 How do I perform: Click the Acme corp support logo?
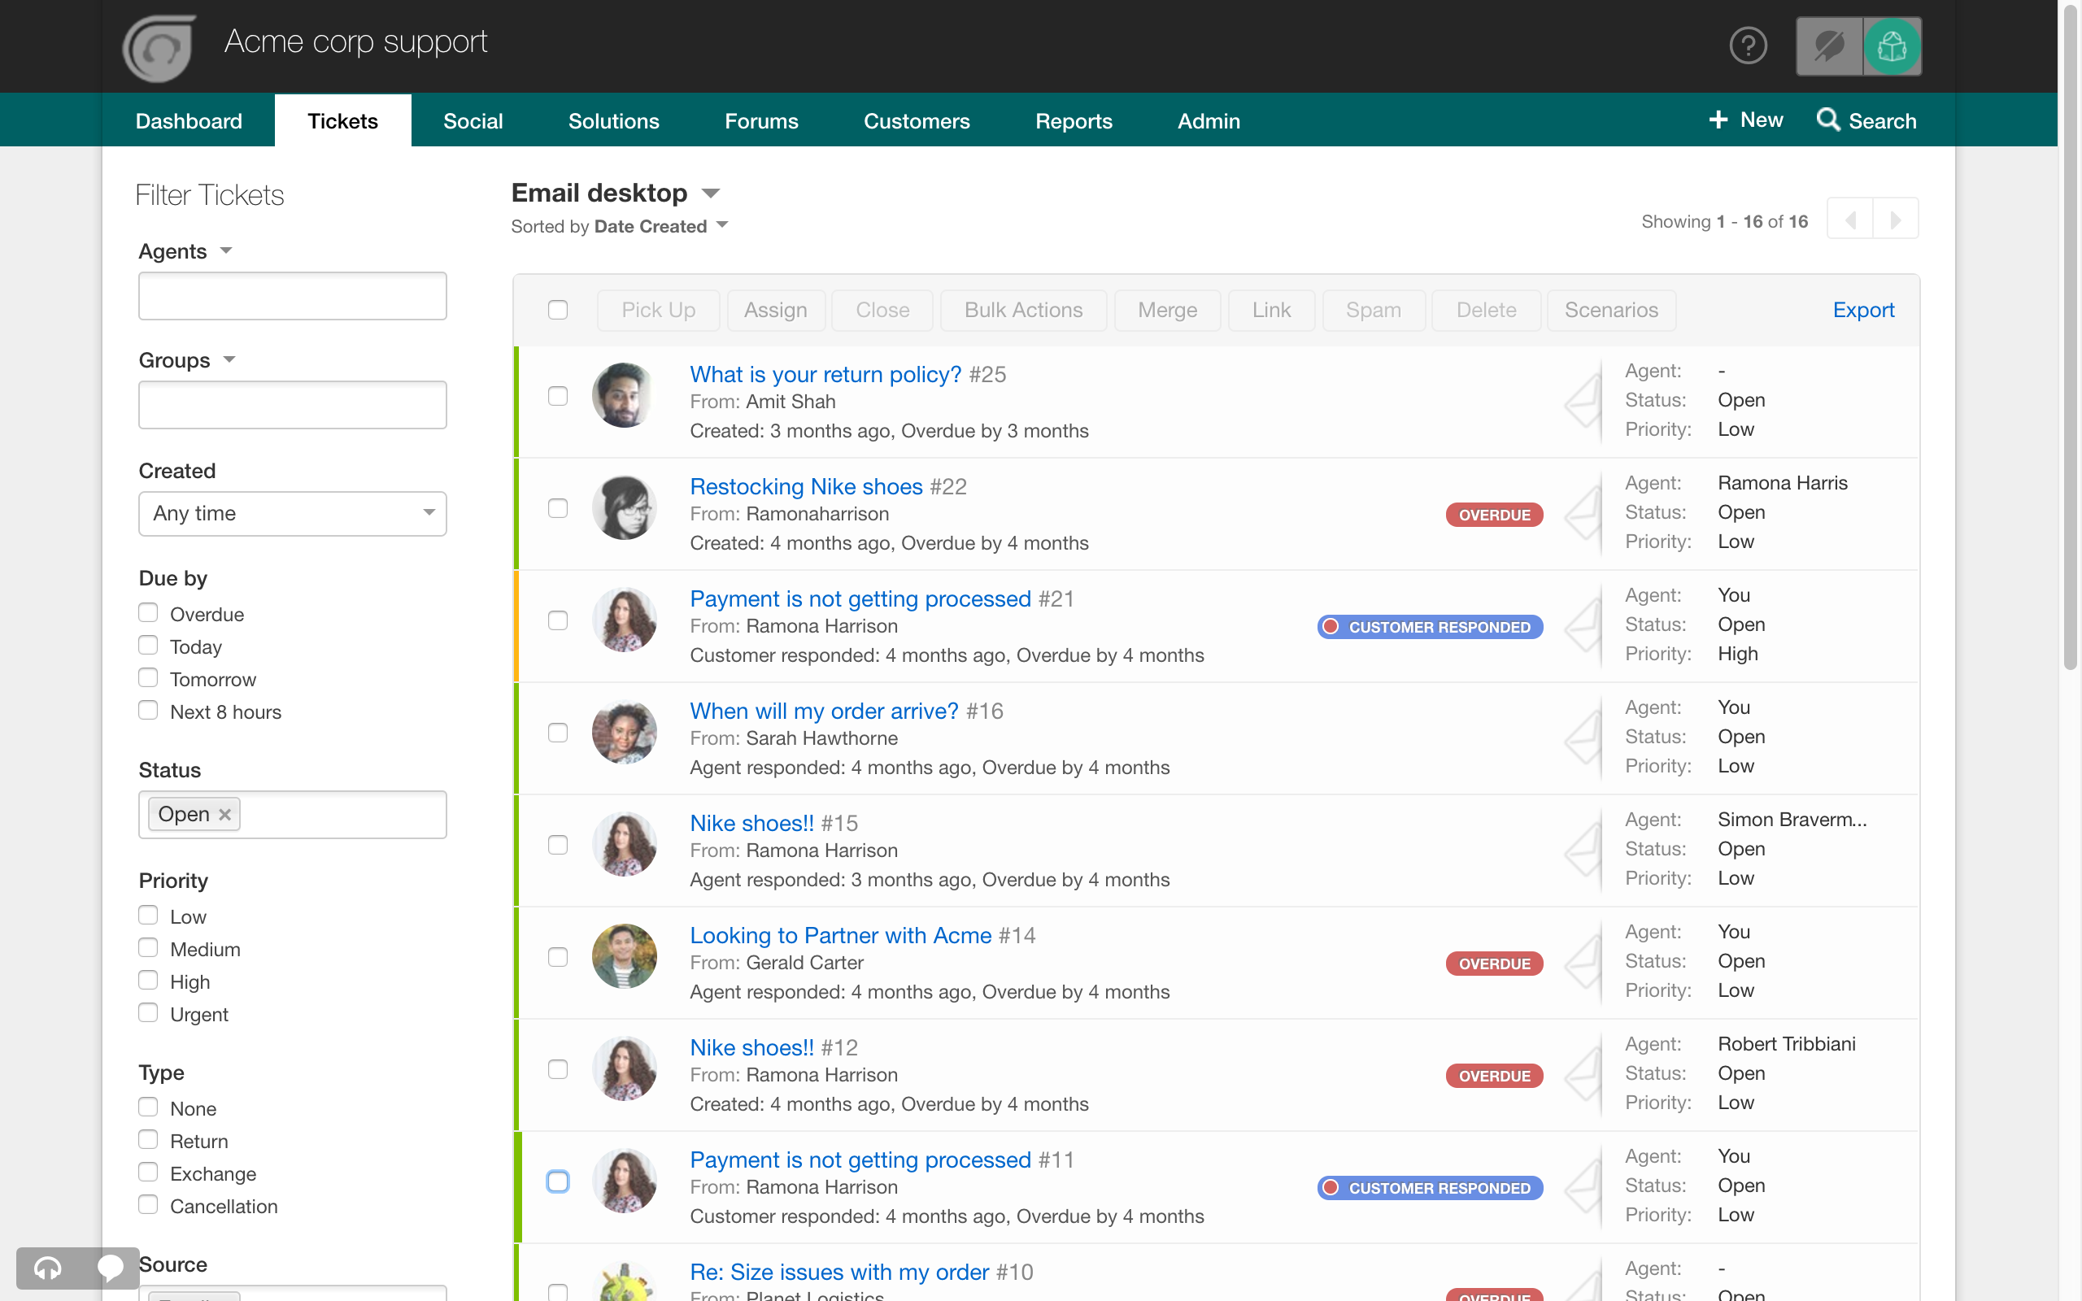[159, 47]
